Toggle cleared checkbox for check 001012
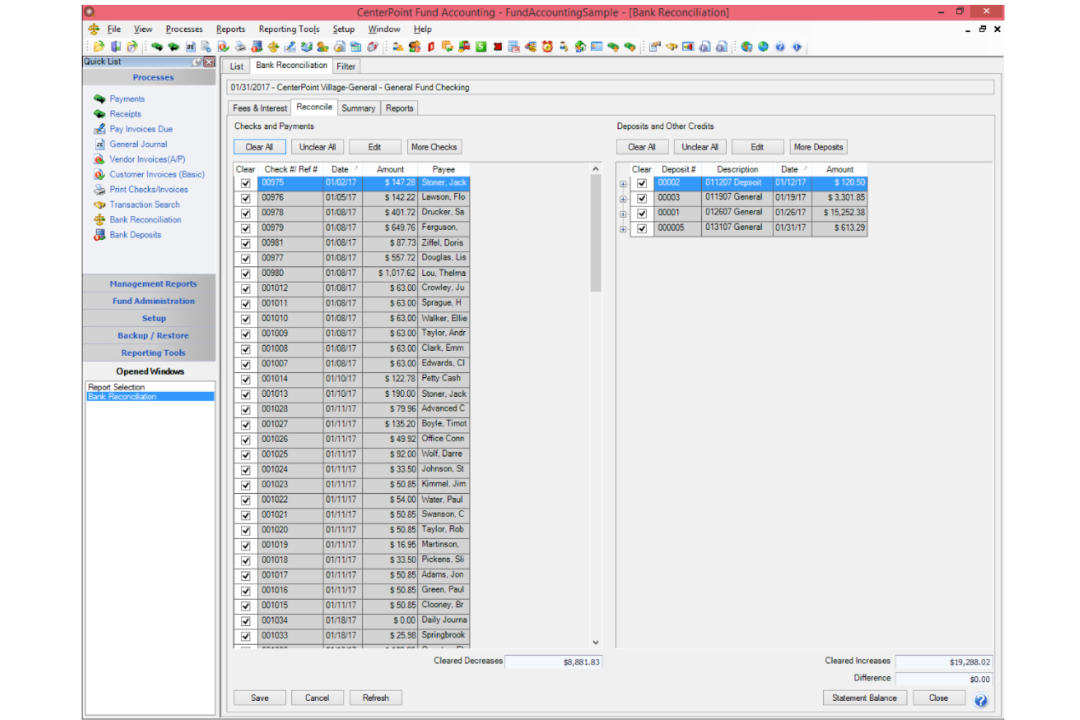The width and height of the screenshot is (1080, 720). [x=246, y=289]
